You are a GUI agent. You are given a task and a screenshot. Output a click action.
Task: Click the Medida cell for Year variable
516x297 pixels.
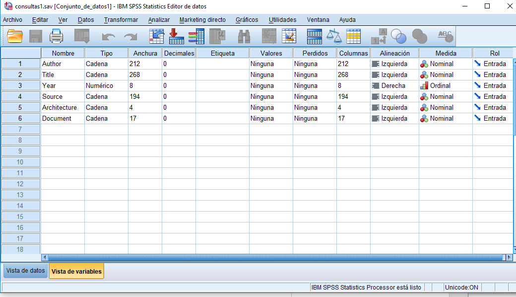point(445,85)
